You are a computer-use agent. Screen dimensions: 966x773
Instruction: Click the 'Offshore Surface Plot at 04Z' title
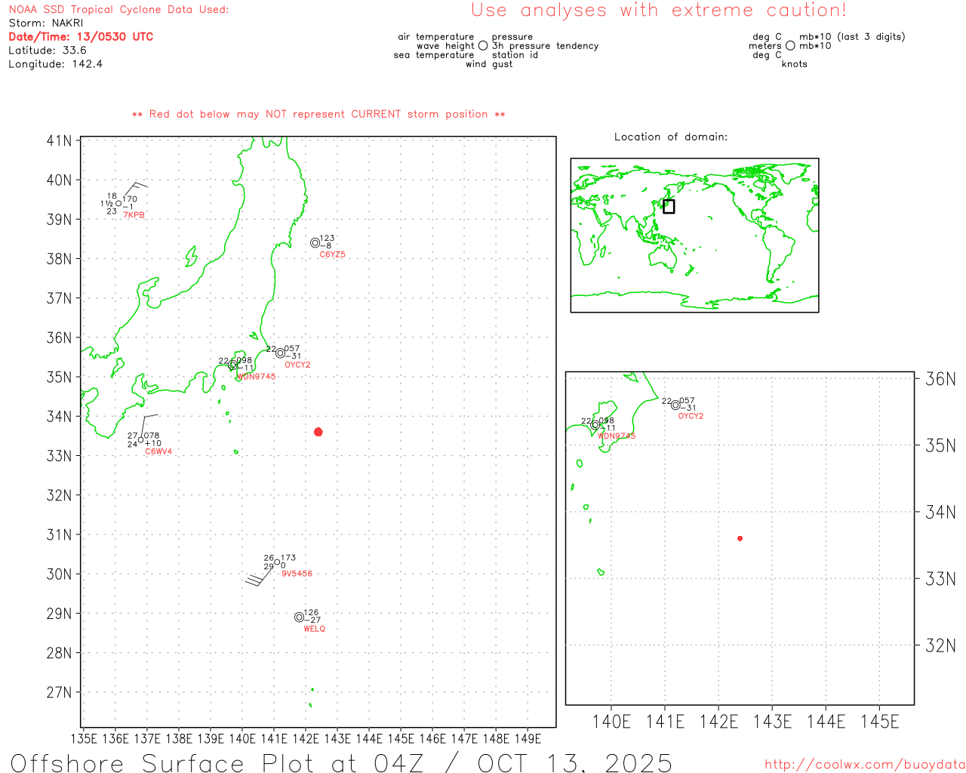click(x=217, y=762)
